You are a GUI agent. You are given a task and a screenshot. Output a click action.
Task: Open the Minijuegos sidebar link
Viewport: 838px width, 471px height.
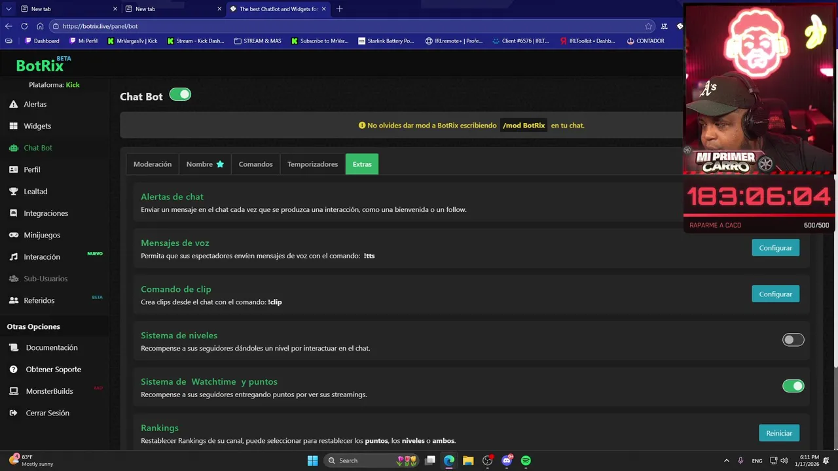tap(42, 235)
